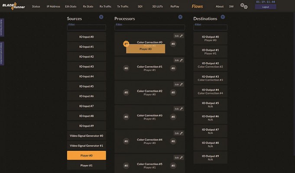Image resolution: width=295 pixels, height=173 pixels.
Task: Click Color Correction #1 input #0 port
Action: point(126,68)
